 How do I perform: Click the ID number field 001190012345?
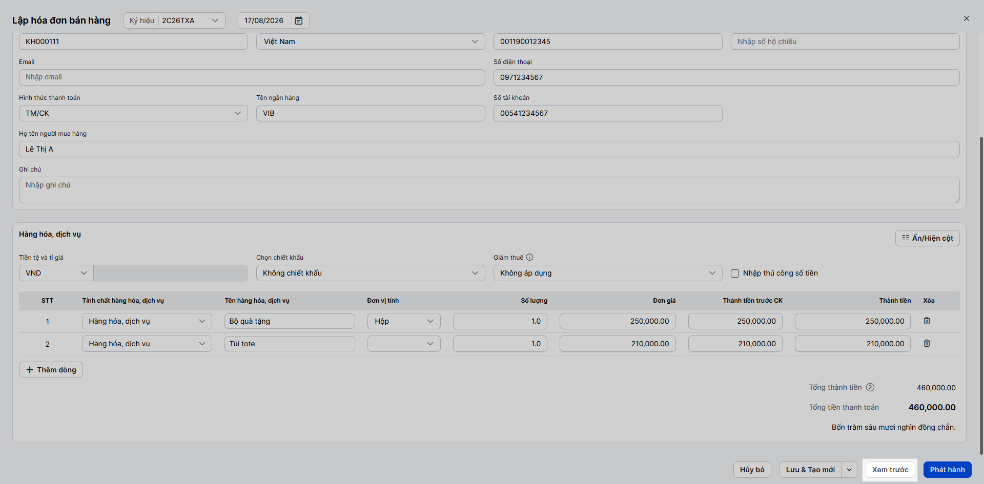[x=608, y=41]
